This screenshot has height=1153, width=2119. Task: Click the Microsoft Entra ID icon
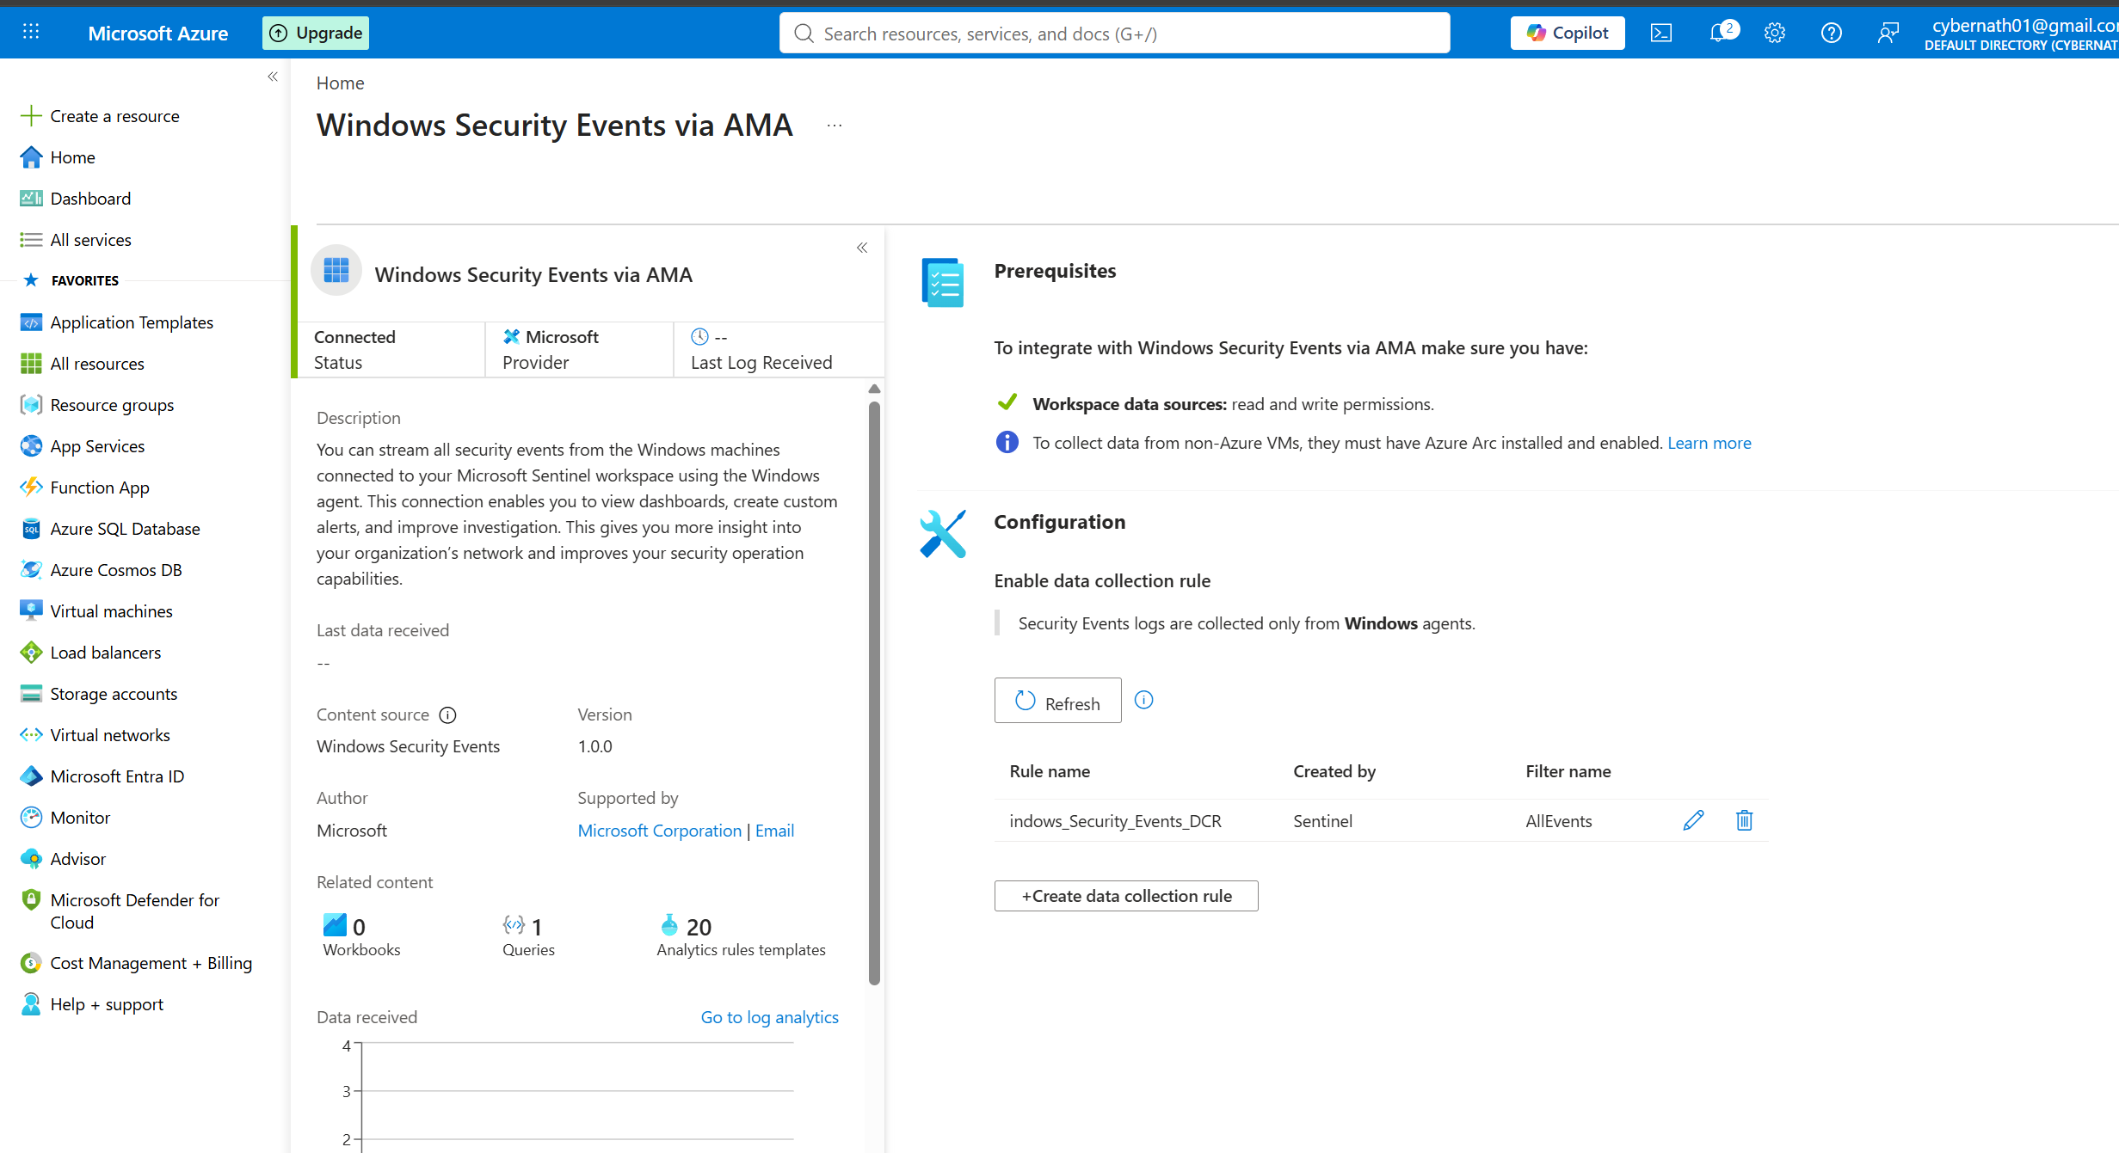[x=31, y=776]
